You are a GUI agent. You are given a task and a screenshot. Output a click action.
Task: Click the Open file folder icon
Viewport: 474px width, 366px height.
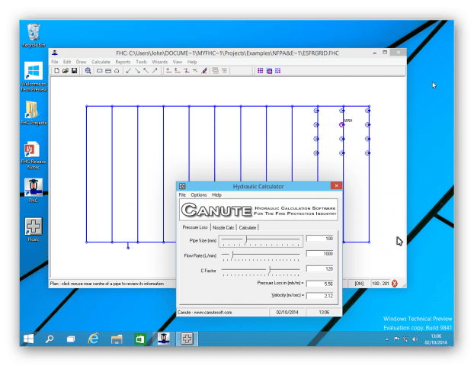[65, 71]
